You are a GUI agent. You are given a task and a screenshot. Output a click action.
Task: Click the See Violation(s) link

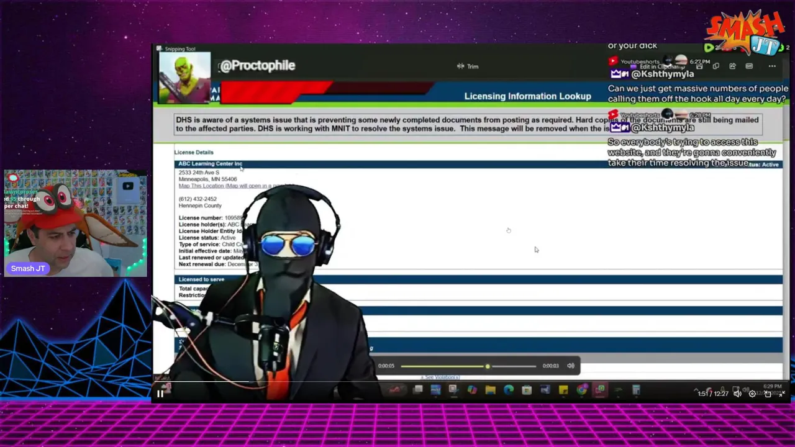tap(441, 377)
